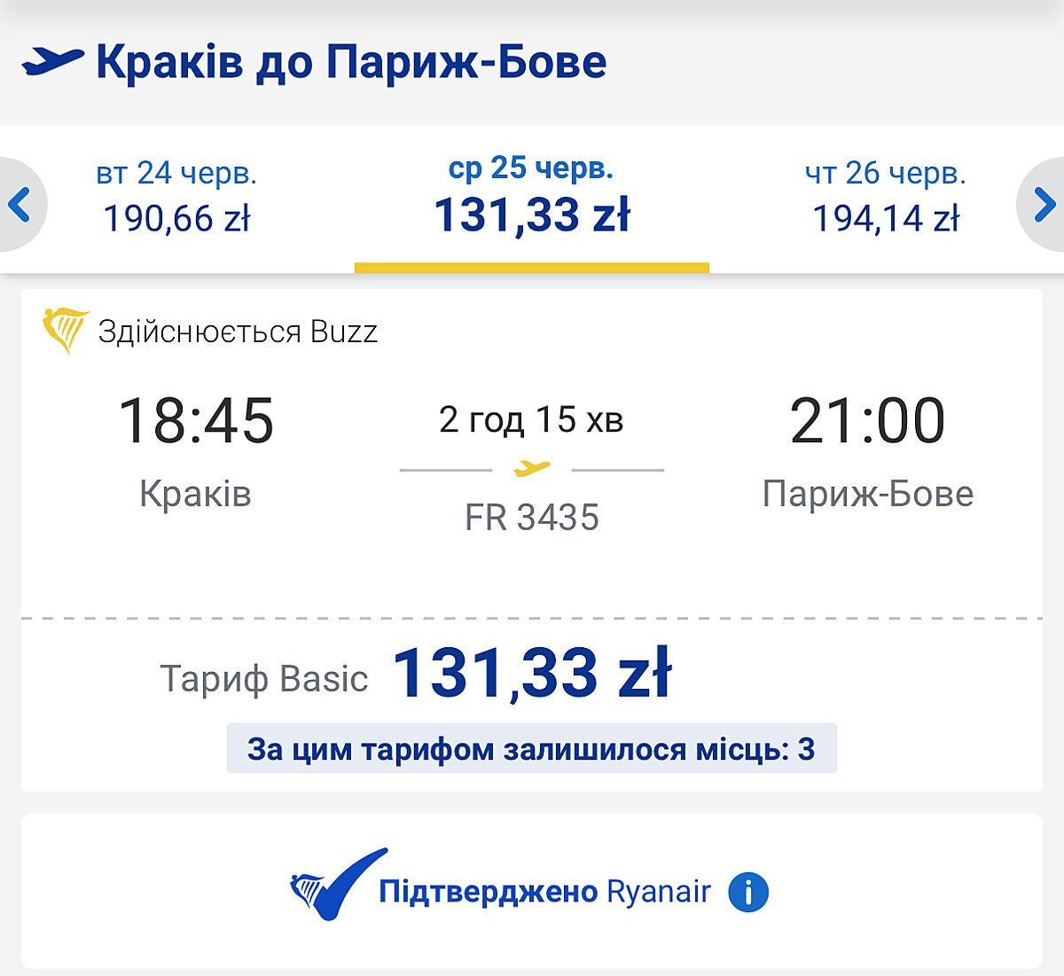Click the blue Ryanair checkmark logo
This screenshot has height=976, width=1064.
338,885
